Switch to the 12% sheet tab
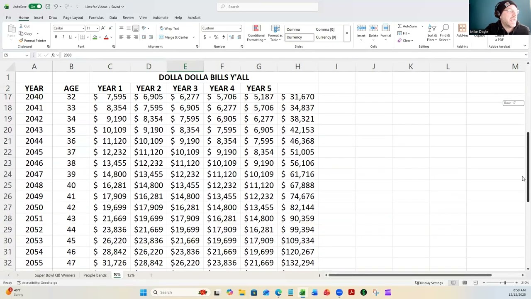This screenshot has height=299, width=531. 131,275
